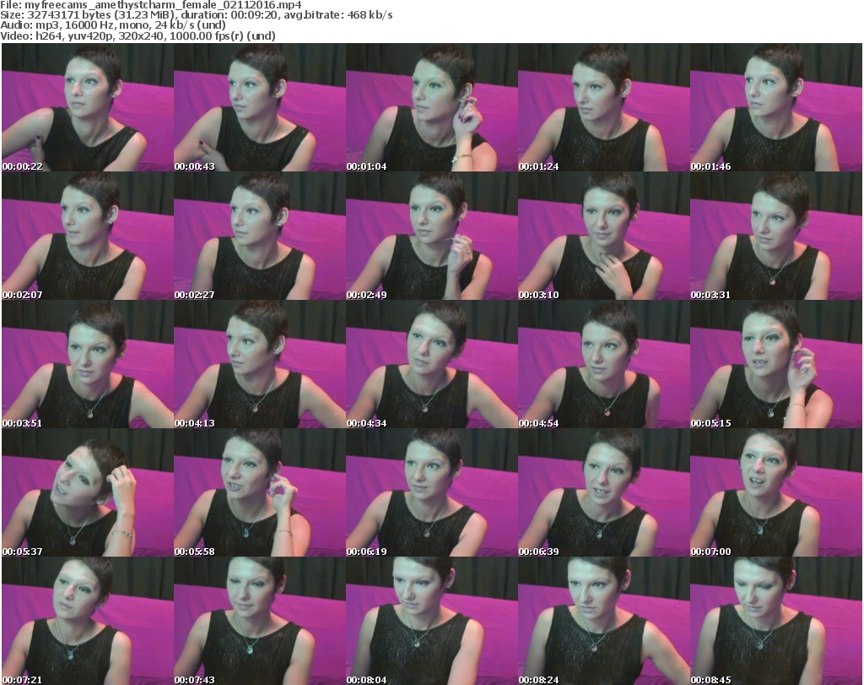Click the File name header line
This screenshot has width=864, height=685.
tap(151, 5)
